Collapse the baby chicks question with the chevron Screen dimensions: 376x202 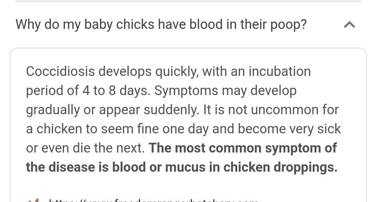tap(349, 25)
